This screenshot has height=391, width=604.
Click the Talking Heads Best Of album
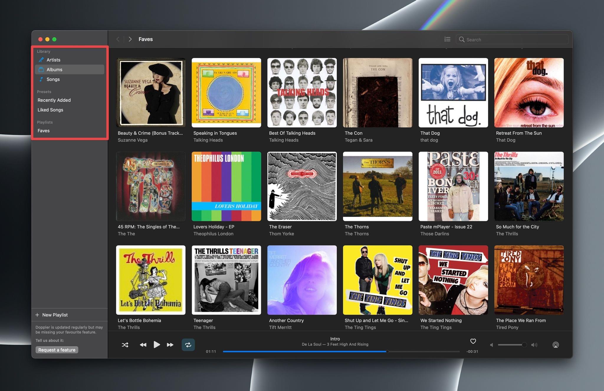click(x=302, y=92)
